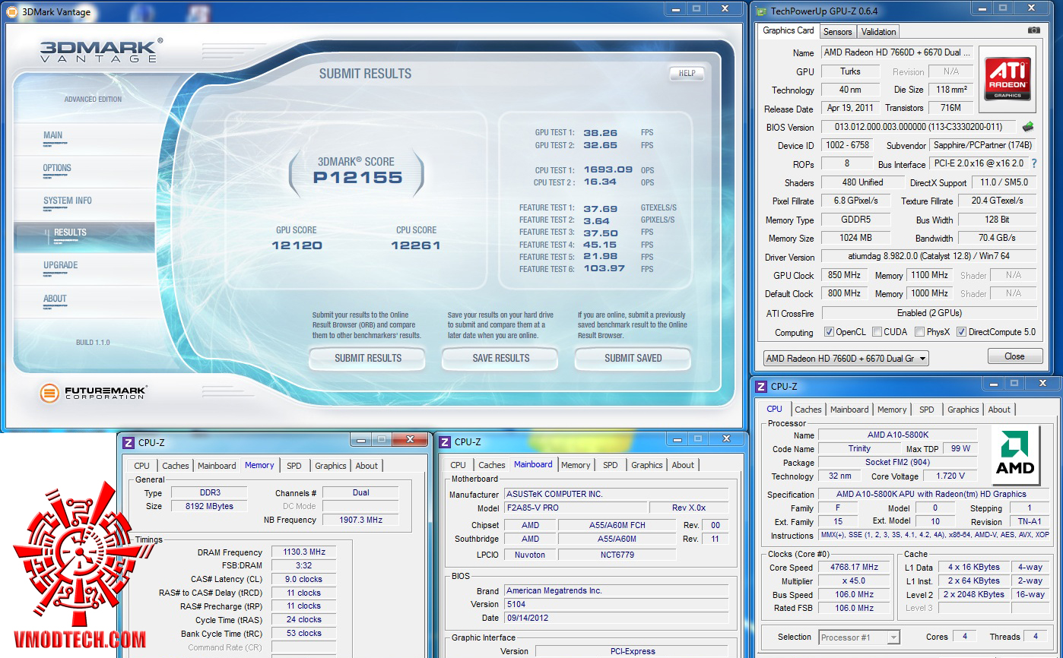
Task: Click the ATI CrossFire status field
Action: click(928, 313)
